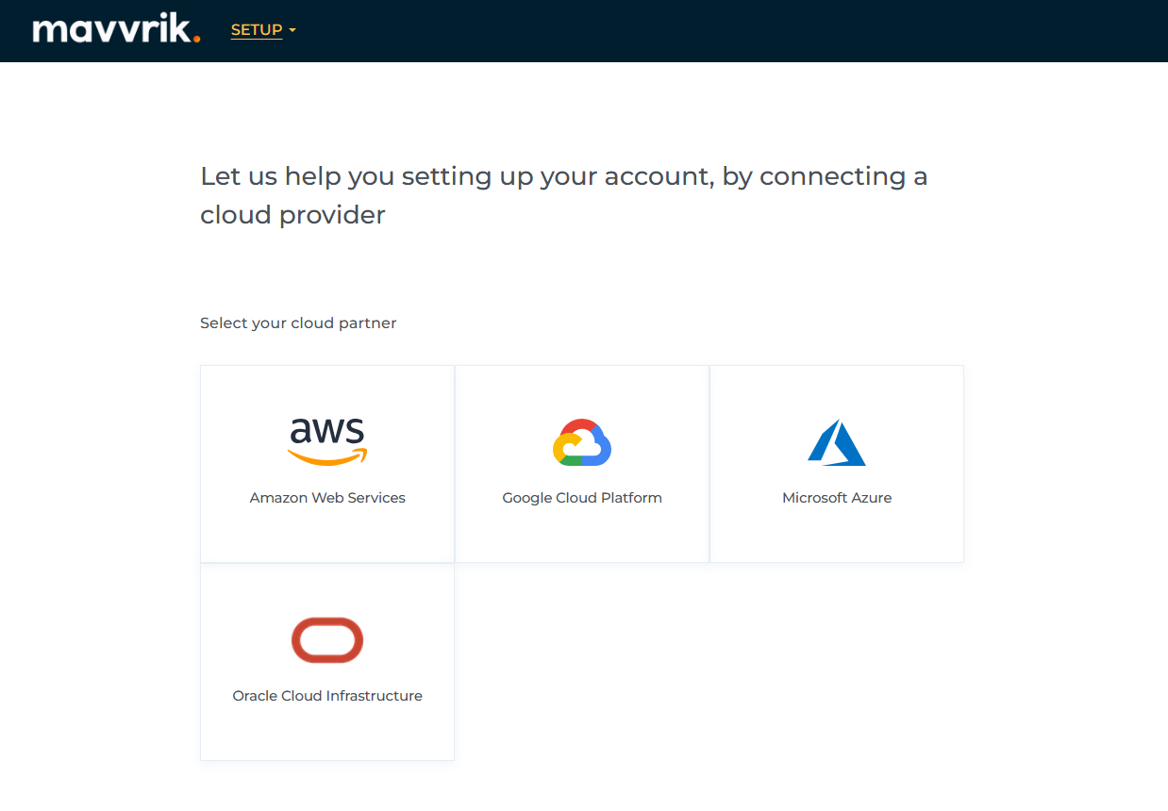Viewport: 1168px width, 811px height.
Task: Expand the SETUP dropdown caret
Action: click(x=292, y=31)
